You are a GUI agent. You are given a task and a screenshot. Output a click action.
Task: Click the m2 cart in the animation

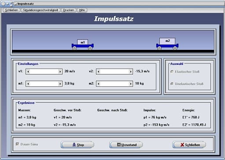click(167, 44)
